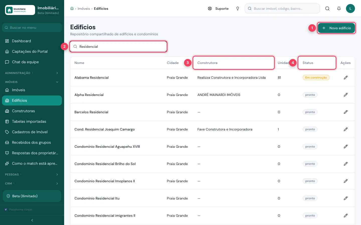361x225 pixels.
Task: Edit Cond. Residencial Joaquim Camargo
Action: pos(346,129)
